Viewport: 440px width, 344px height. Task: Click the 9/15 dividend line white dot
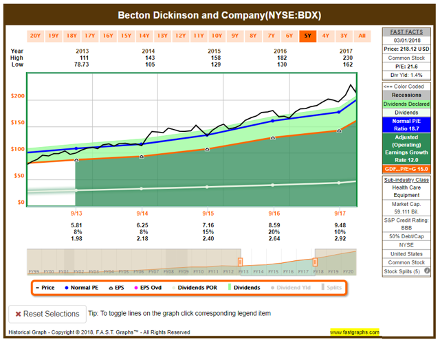click(x=207, y=187)
